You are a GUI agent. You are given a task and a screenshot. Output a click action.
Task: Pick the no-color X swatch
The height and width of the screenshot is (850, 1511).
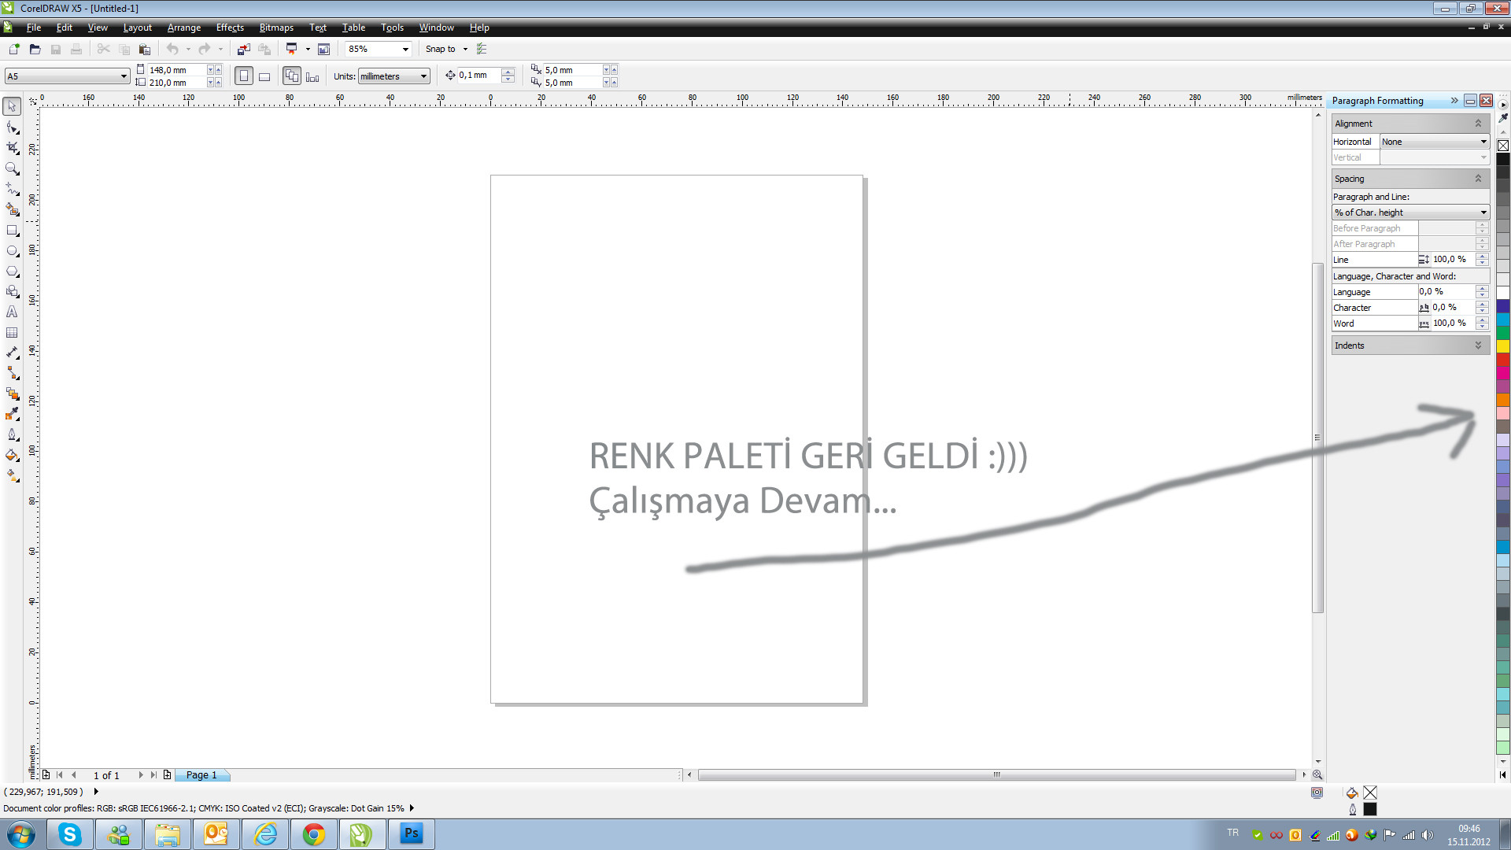(x=1503, y=146)
